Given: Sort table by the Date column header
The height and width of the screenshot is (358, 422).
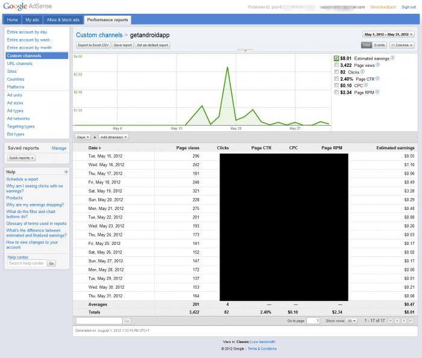Looking at the screenshot, I should tap(95, 147).
